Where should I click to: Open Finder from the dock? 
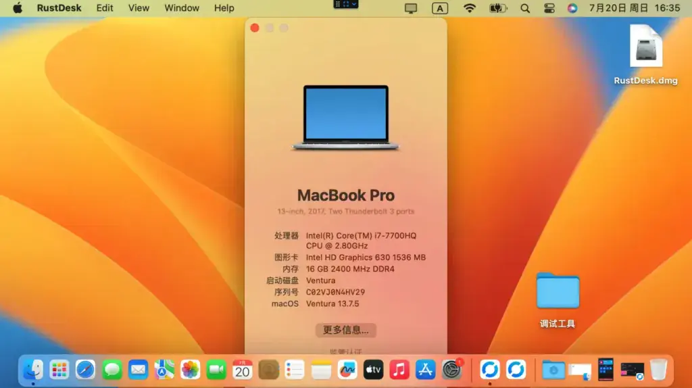click(33, 370)
